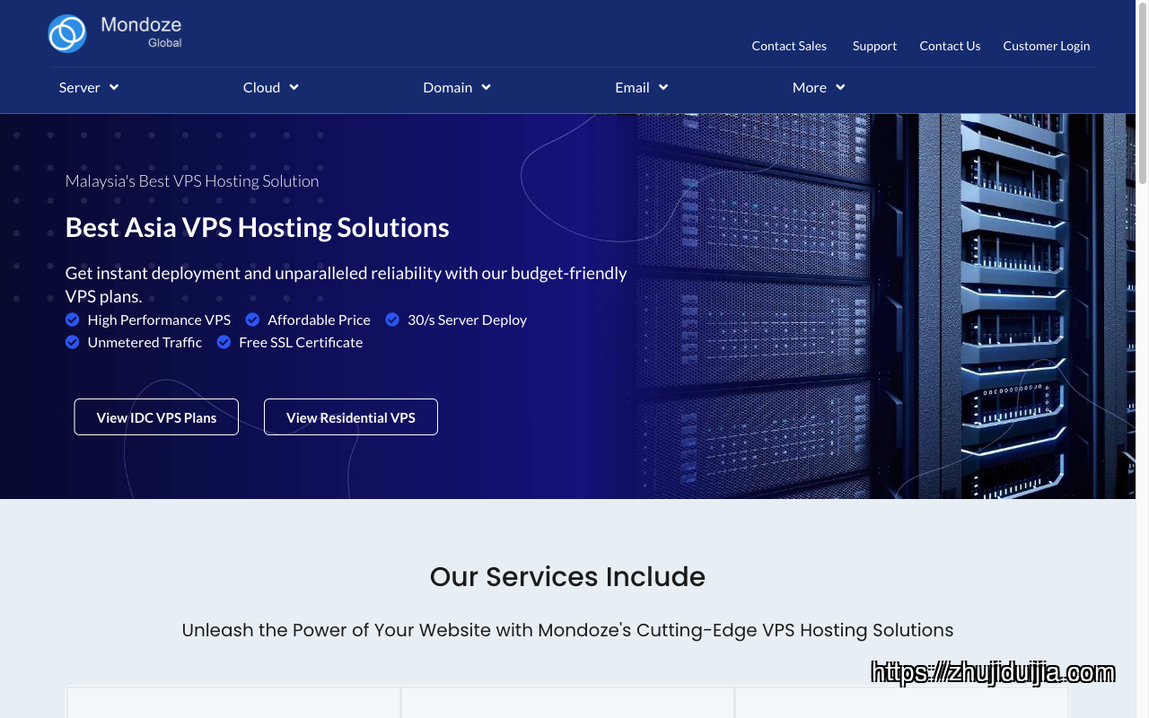
Task: Click the checkmark icon beside Free SSL Certificate
Action: point(224,342)
